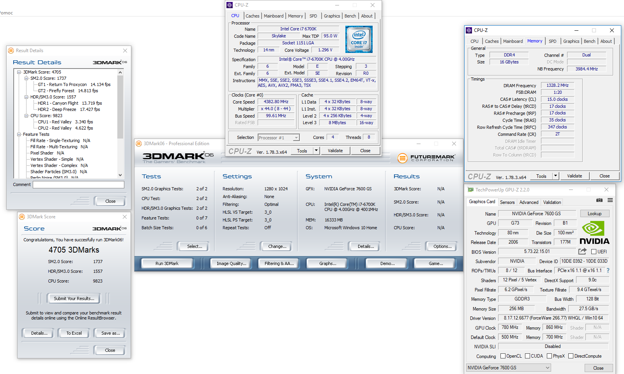Toggle the OpenCL checkbox
This screenshot has height=374, width=624.
pos(503,356)
